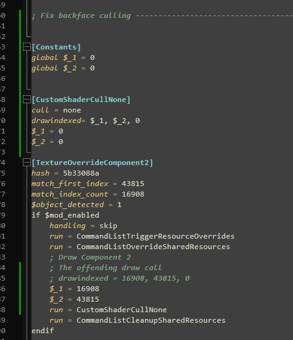This screenshot has width=293, height=340.
Task: Click the 'run = CommandListCleanupSharedResources' line
Action: pyautogui.click(x=138, y=320)
